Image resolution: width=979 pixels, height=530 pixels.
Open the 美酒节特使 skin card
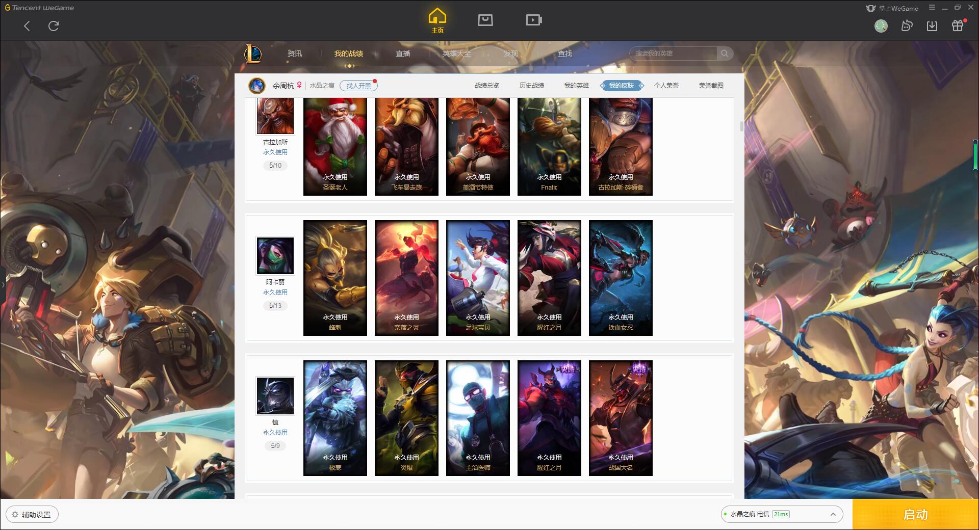click(x=478, y=147)
